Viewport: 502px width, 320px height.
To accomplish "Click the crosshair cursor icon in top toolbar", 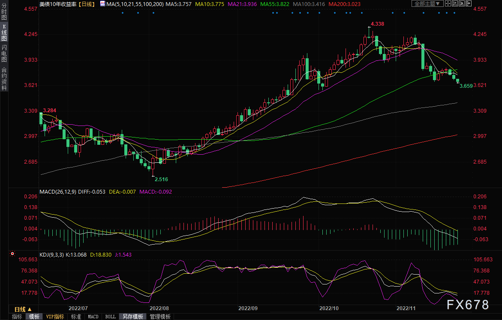I will [x=448, y=3].
